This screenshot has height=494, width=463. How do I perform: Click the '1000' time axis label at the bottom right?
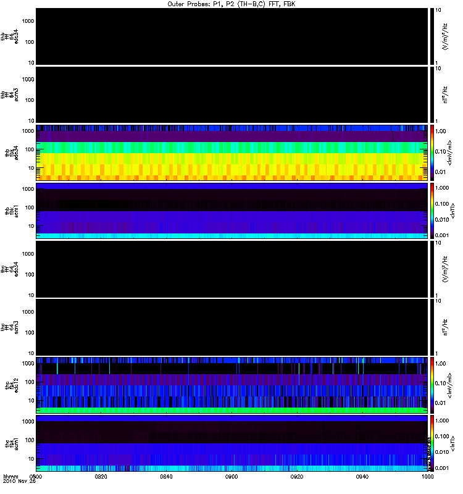[427, 476]
